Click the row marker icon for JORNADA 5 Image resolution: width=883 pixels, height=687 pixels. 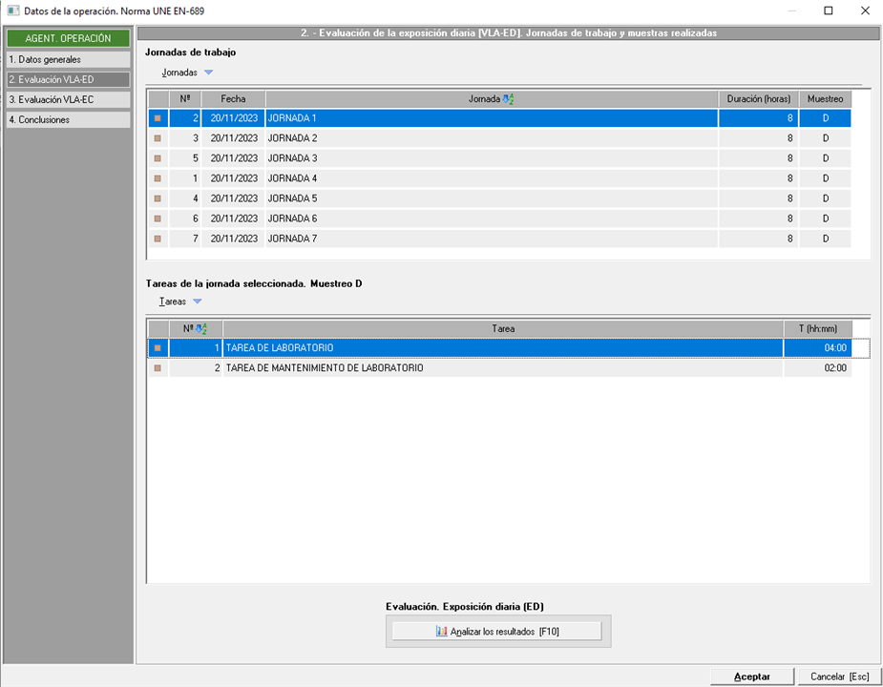point(158,198)
